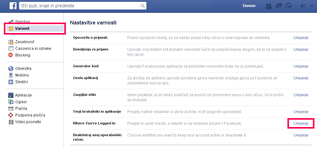Screen dimensions: 317x147
Task: Edit Where You're Logged In setting
Action: (x=301, y=124)
